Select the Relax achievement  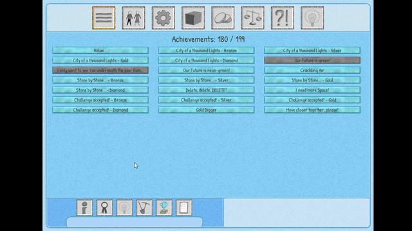[100, 50]
